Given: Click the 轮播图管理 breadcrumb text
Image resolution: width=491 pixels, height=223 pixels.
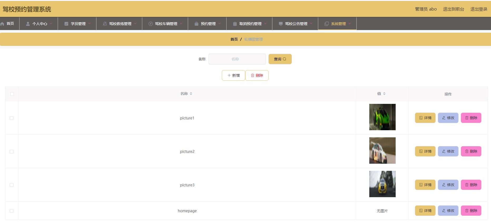Looking at the screenshot, I should (253, 39).
